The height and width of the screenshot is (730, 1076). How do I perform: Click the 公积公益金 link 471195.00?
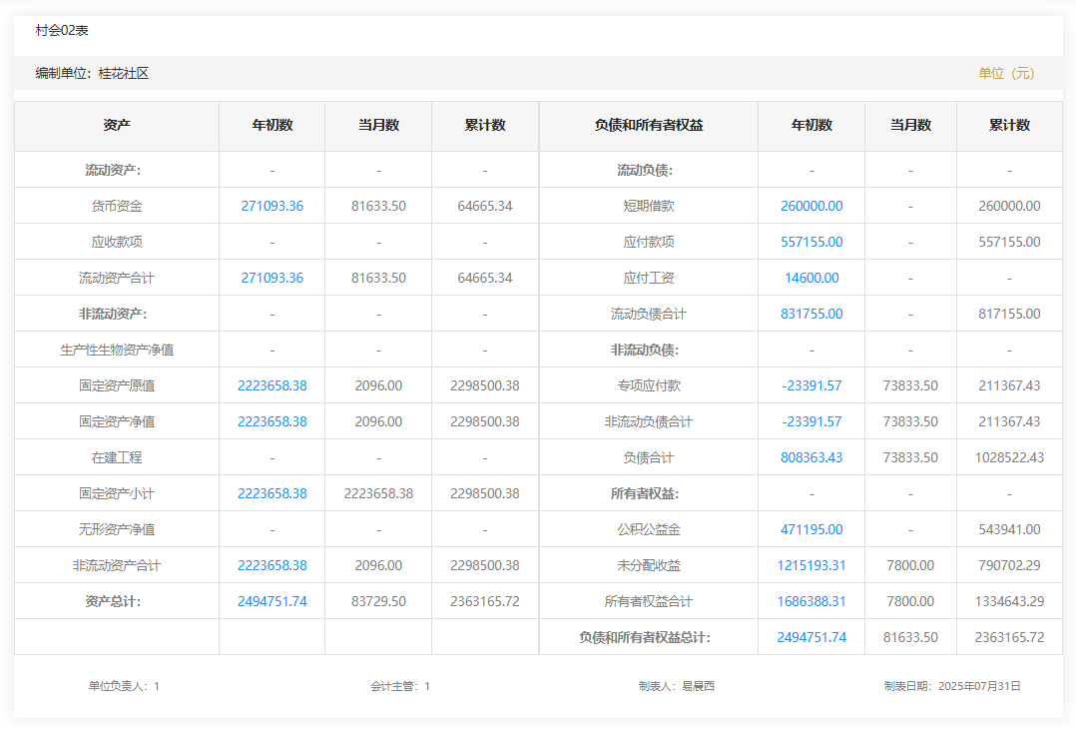point(810,529)
